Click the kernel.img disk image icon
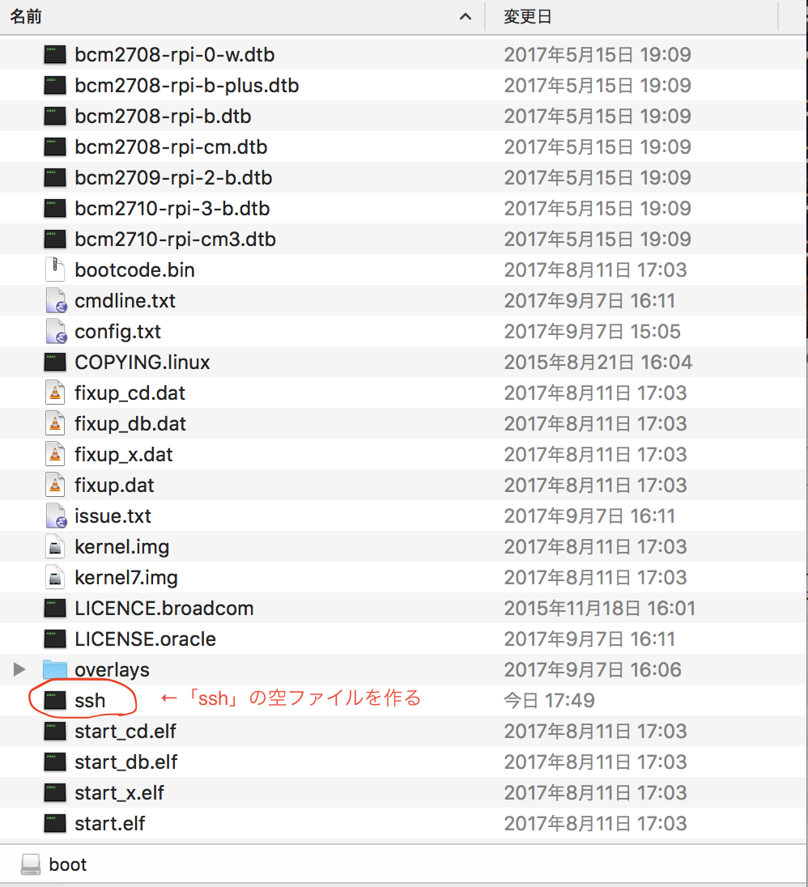Screen dimensions: 808x887 pyautogui.click(x=54, y=546)
